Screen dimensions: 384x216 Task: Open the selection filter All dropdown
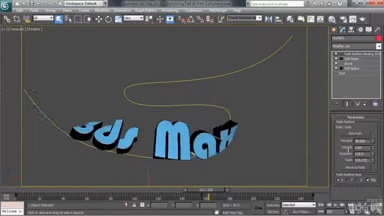(x=43, y=18)
